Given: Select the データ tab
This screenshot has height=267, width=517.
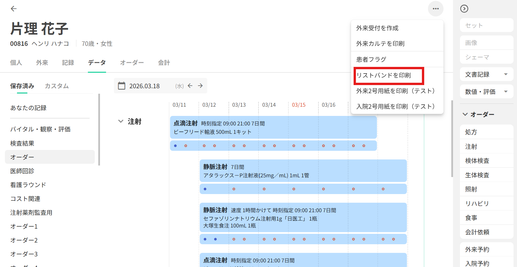Looking at the screenshot, I should tap(97, 63).
